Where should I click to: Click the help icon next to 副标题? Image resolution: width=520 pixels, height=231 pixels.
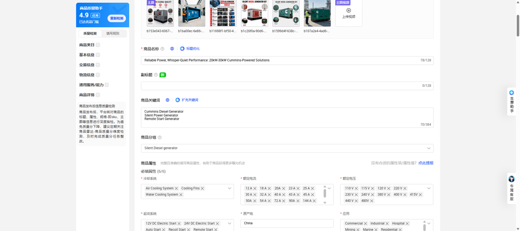tap(156, 75)
